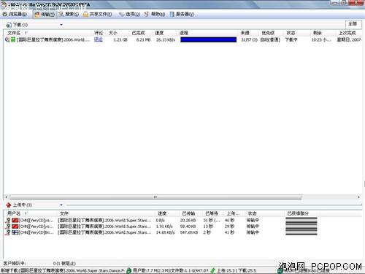Click the green users icon in the status bar
The height and width of the screenshot is (274, 365).
click(x=128, y=270)
